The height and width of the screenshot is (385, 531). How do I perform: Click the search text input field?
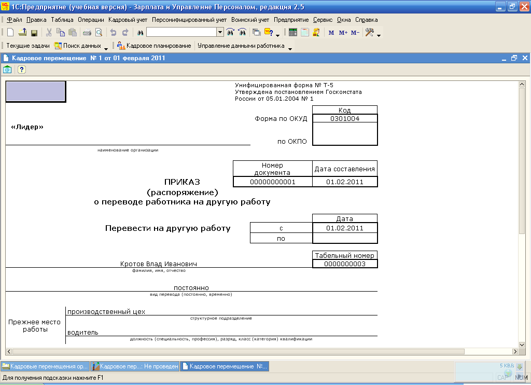181,32
